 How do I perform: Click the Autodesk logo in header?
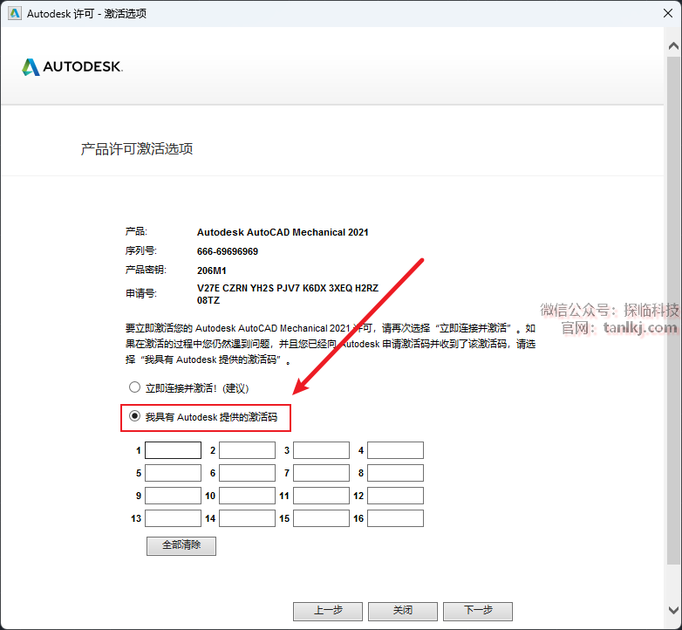click(x=72, y=67)
